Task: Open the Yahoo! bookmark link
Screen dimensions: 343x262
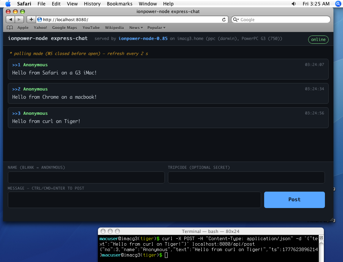Action: click(x=40, y=28)
